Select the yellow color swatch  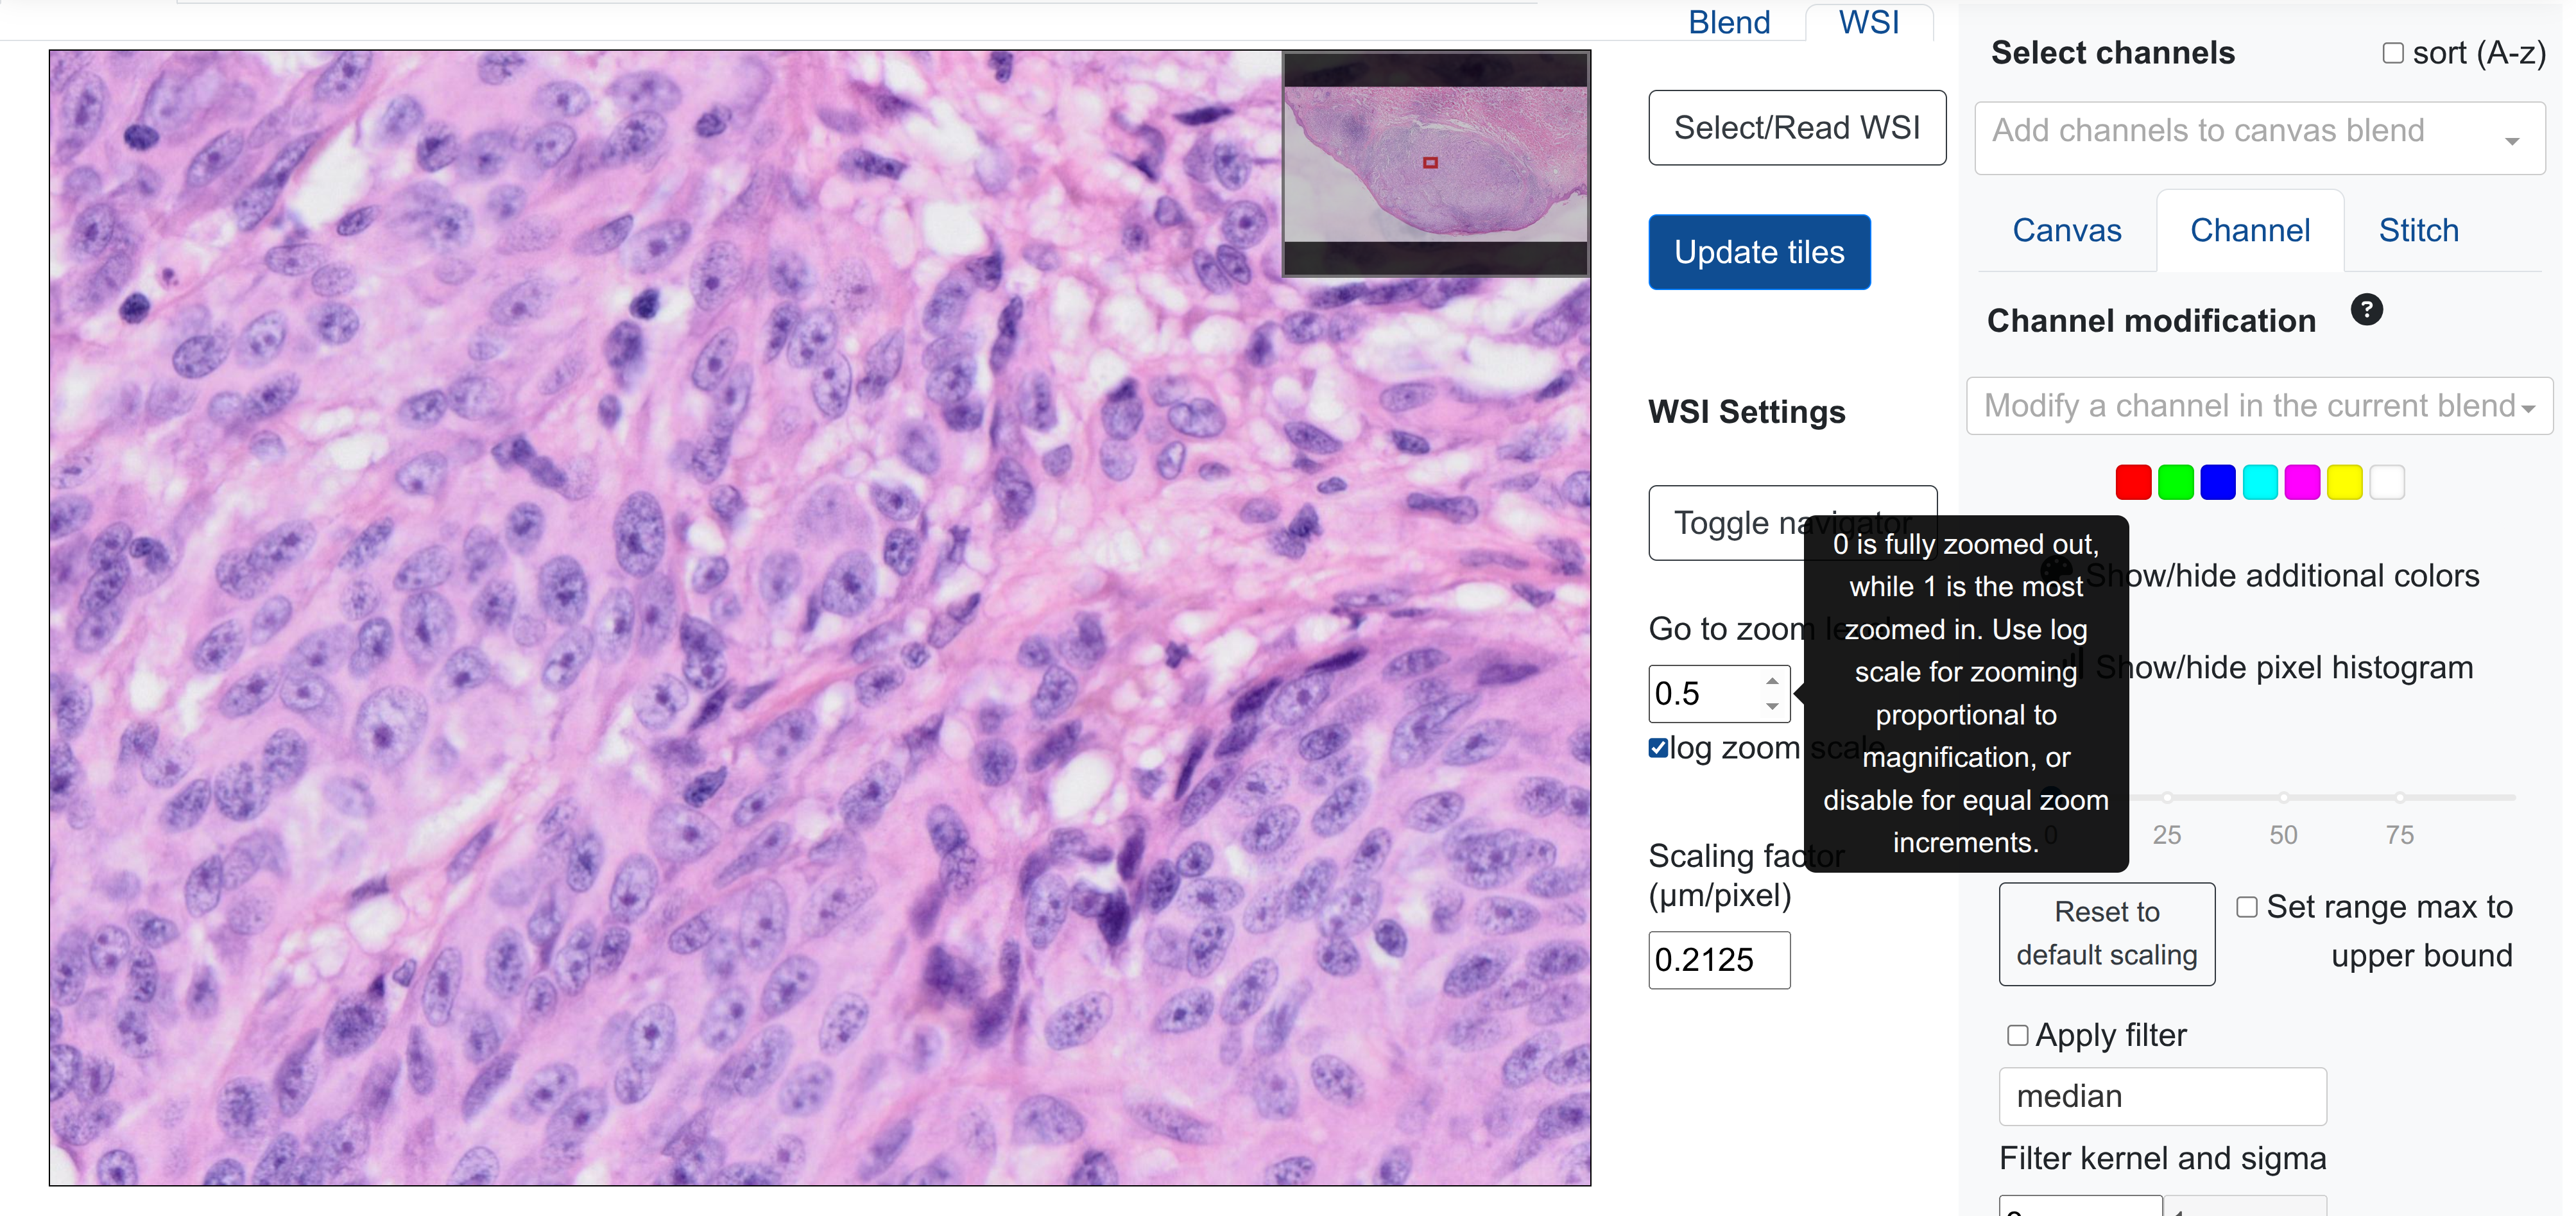click(x=2344, y=482)
